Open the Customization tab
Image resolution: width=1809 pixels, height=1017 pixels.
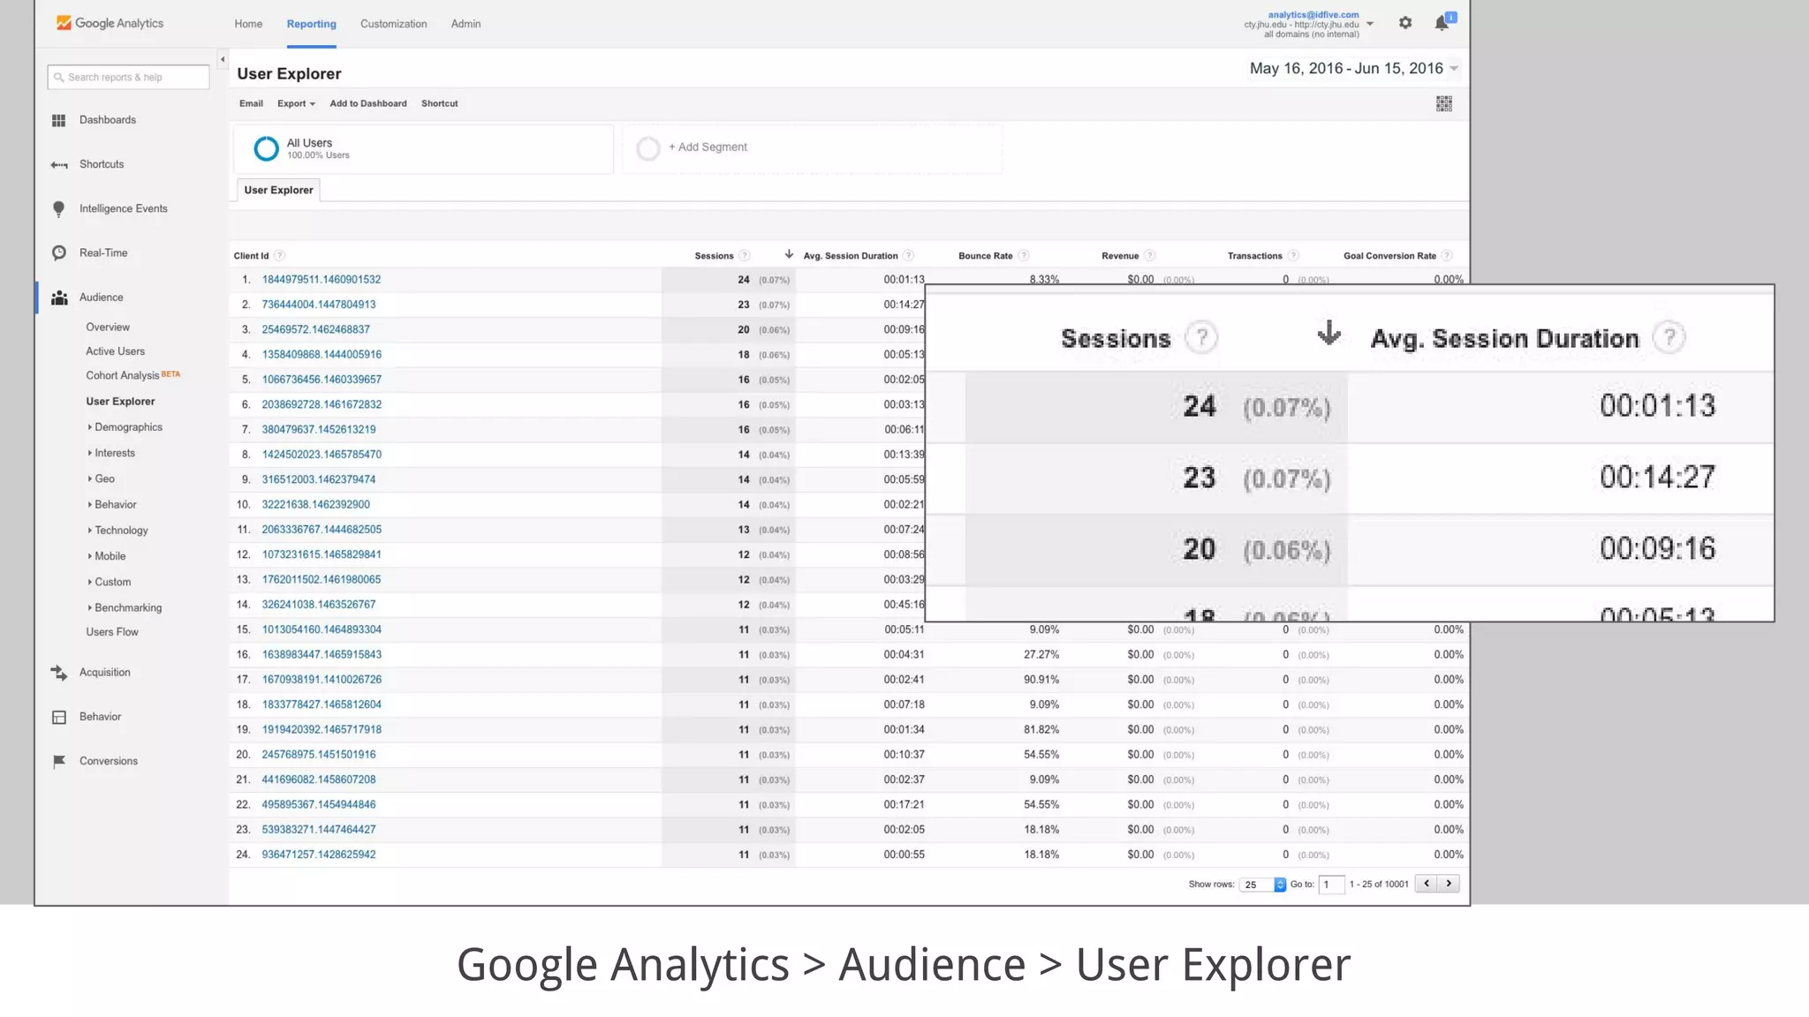coord(393,24)
